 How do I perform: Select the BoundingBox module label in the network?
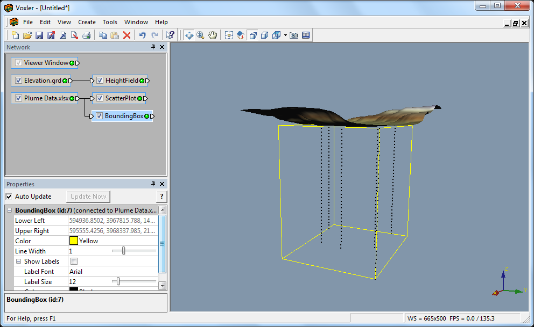(124, 116)
